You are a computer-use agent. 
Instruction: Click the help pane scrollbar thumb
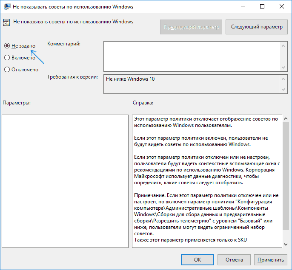286,176
